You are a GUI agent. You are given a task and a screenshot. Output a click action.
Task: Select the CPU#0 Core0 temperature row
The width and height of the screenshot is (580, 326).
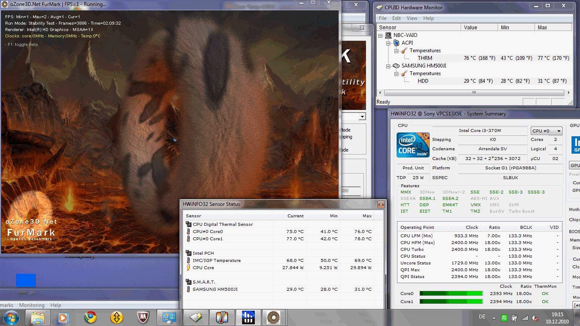click(279, 232)
